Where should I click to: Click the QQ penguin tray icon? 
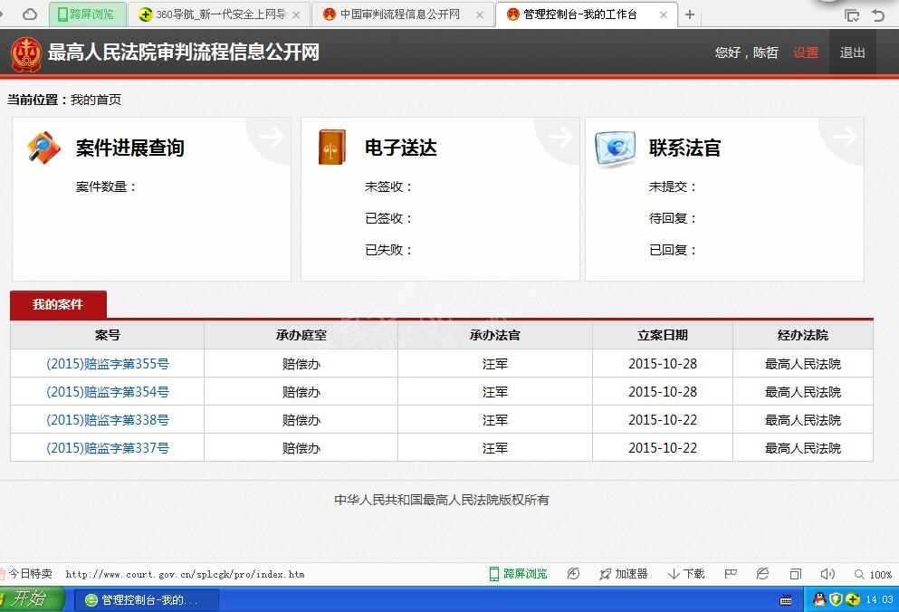(819, 599)
